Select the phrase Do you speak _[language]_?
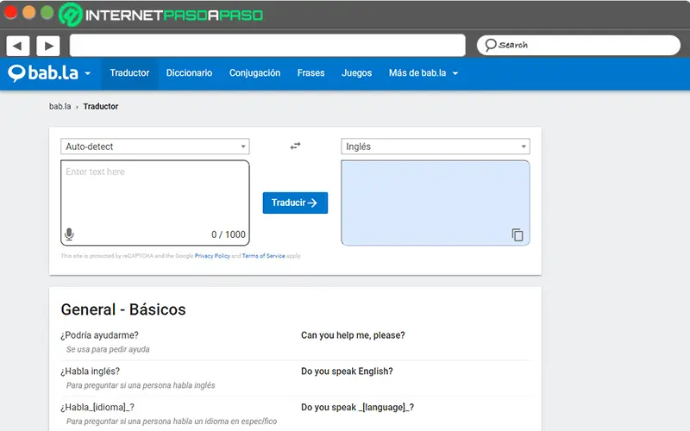Screen dimensions: 690x431 tap(357, 407)
